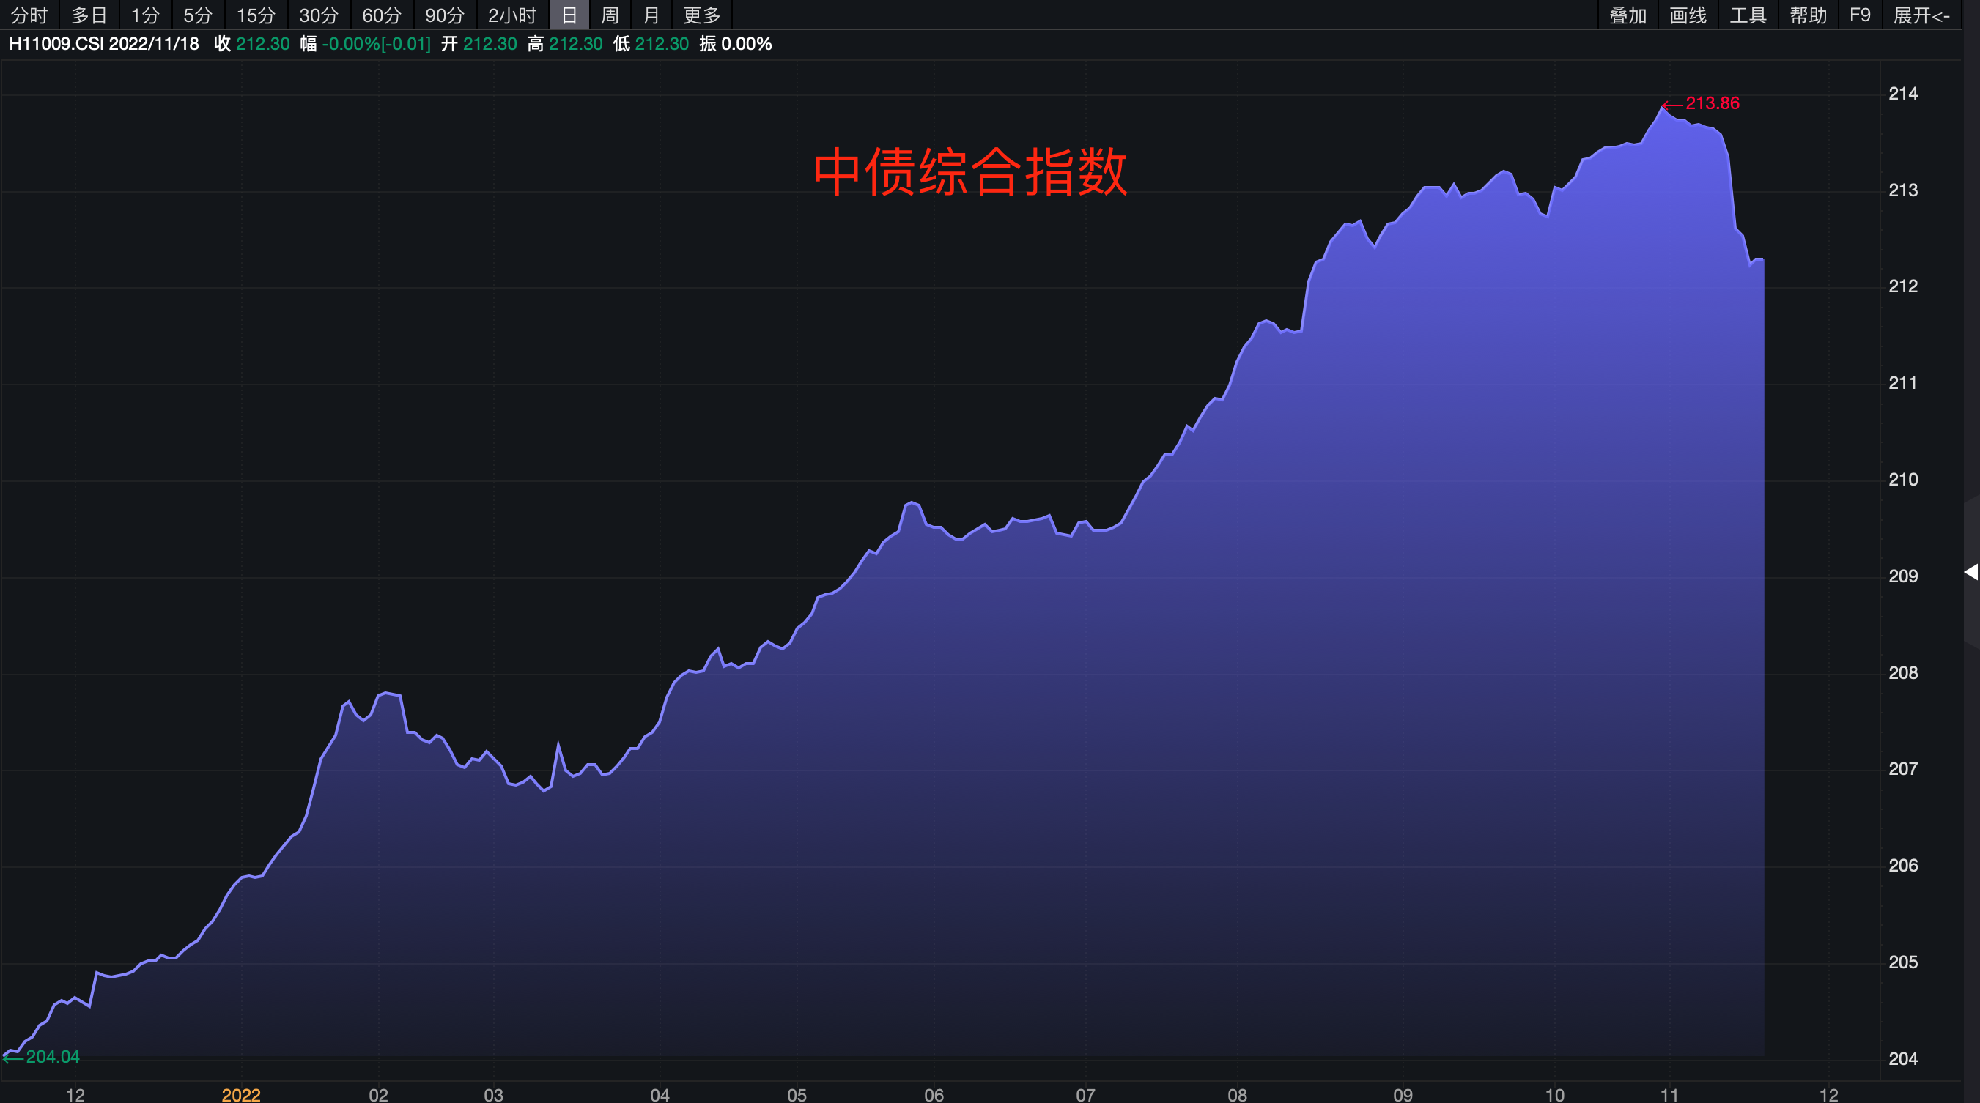Click 叠加 to overlay another index
Viewport: 1980px width, 1103px height.
1628,15
